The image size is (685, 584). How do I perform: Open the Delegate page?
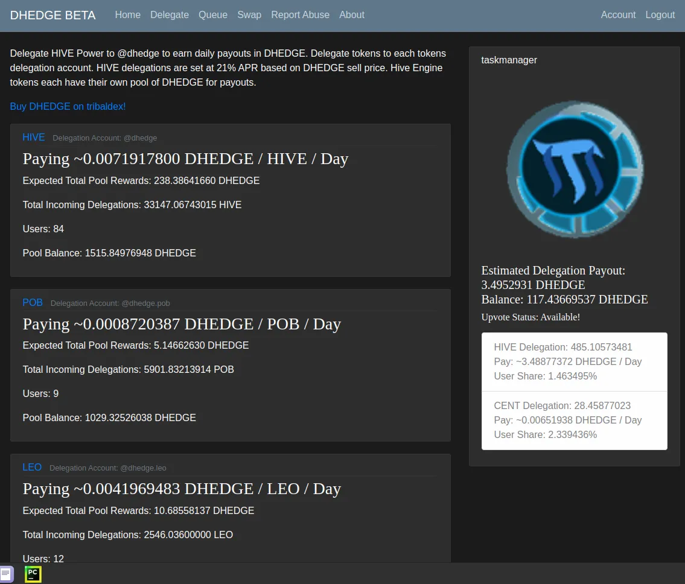tap(170, 15)
